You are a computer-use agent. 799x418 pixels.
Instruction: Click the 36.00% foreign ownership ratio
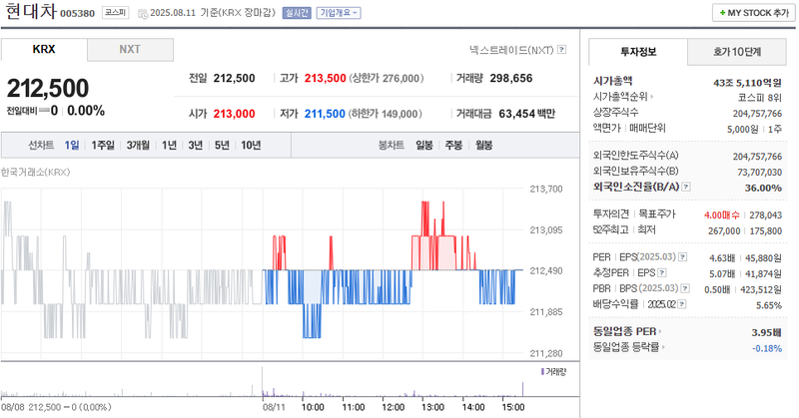(763, 188)
